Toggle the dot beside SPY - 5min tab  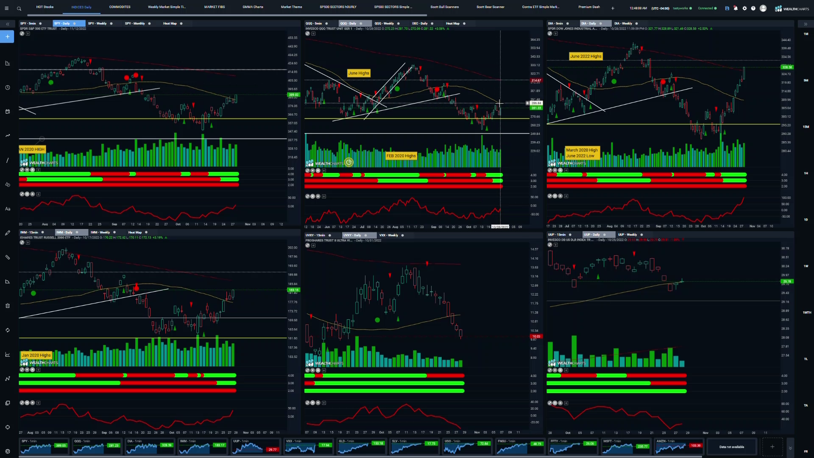[x=40, y=24]
